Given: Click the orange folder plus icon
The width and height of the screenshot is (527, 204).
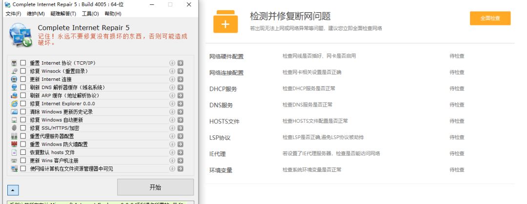Looking at the screenshot, I should pyautogui.click(x=225, y=21).
